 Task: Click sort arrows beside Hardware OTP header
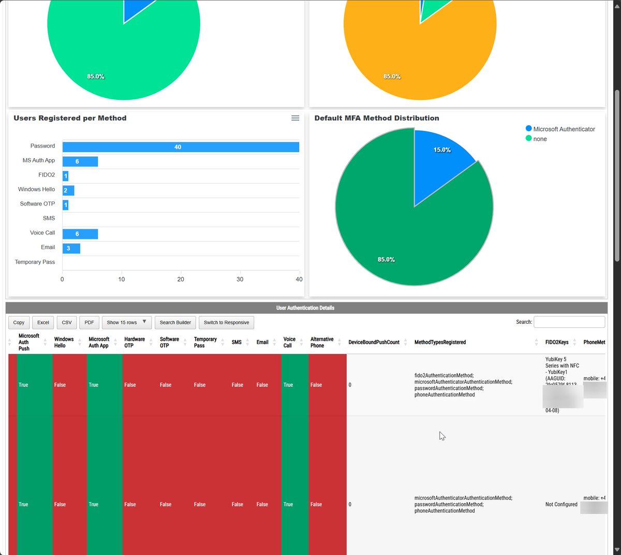click(151, 342)
